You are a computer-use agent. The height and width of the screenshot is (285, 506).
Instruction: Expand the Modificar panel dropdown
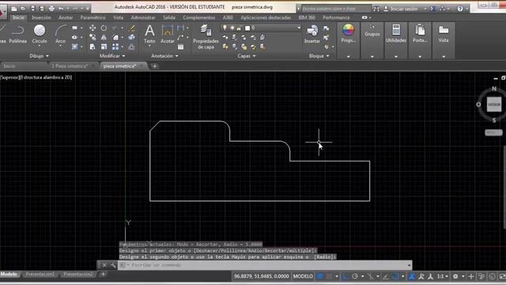112,56
